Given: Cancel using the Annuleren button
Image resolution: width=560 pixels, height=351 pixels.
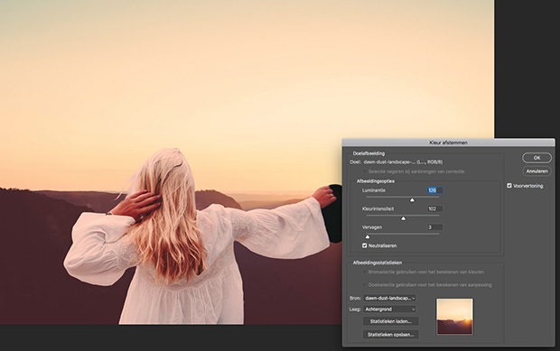Looking at the screenshot, I should click(537, 171).
